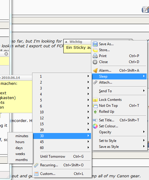This screenshot has height=180, width=149.
Task: Click the Print printer icon
Action: point(95,56)
